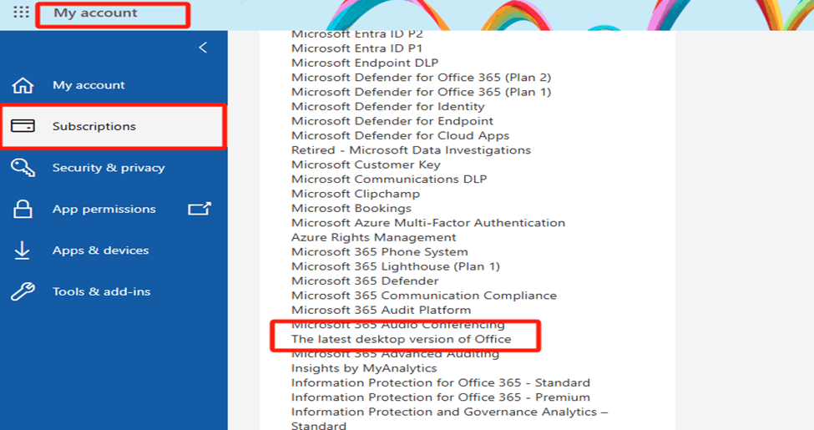Click Microsoft Entra ID P1 entry
The image size is (814, 430).
[x=356, y=48]
